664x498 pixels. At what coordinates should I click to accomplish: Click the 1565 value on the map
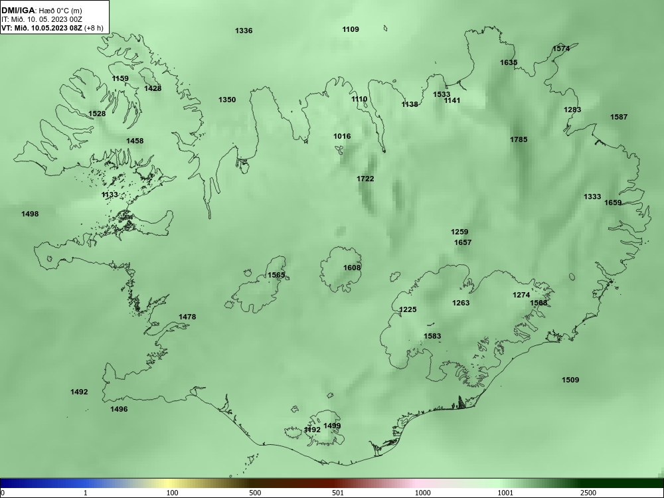point(276,276)
